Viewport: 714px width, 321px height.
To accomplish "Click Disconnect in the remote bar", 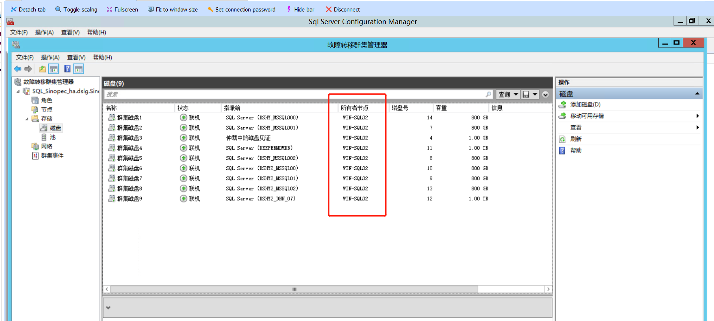I will pyautogui.click(x=343, y=9).
